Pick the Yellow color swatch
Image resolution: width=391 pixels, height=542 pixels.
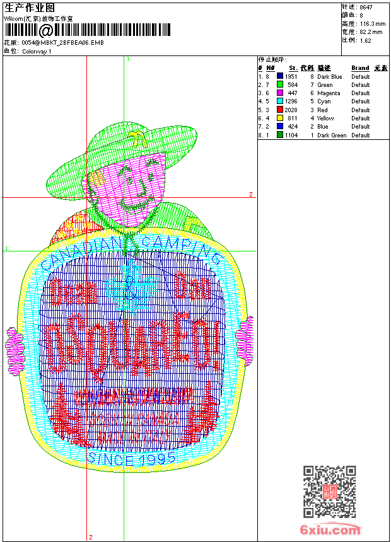[x=280, y=118]
